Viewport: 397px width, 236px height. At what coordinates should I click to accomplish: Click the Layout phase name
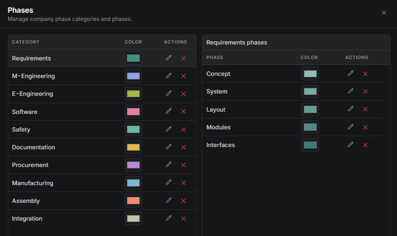216,109
